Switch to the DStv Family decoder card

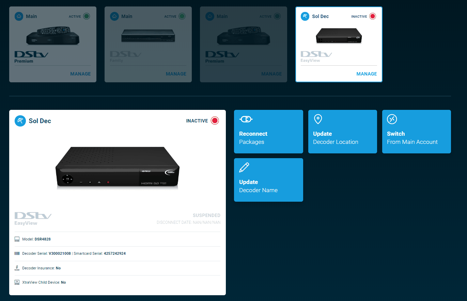tap(148, 44)
